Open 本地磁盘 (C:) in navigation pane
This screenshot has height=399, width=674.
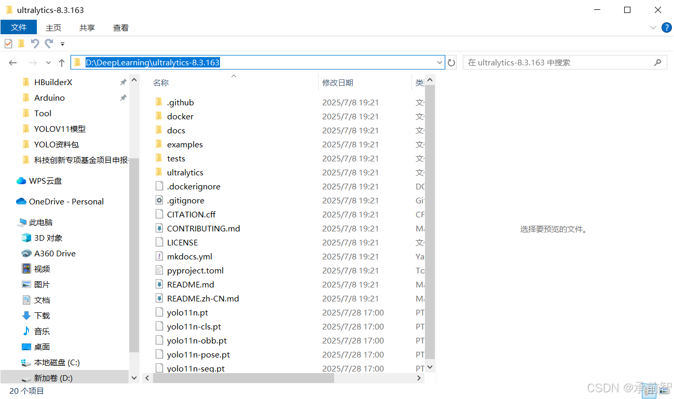tap(57, 362)
